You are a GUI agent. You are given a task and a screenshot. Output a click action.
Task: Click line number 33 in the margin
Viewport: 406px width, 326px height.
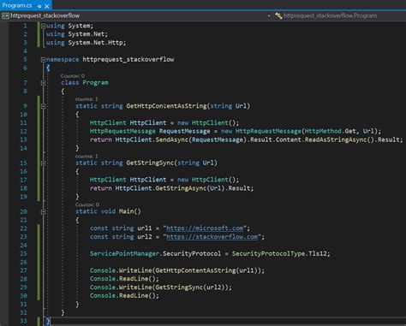point(24,321)
